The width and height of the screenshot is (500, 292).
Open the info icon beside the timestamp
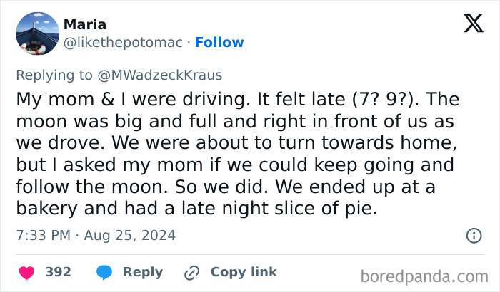click(473, 235)
